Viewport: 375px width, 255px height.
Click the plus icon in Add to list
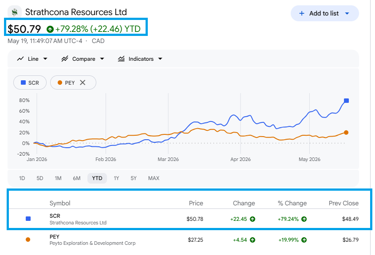tap(302, 13)
